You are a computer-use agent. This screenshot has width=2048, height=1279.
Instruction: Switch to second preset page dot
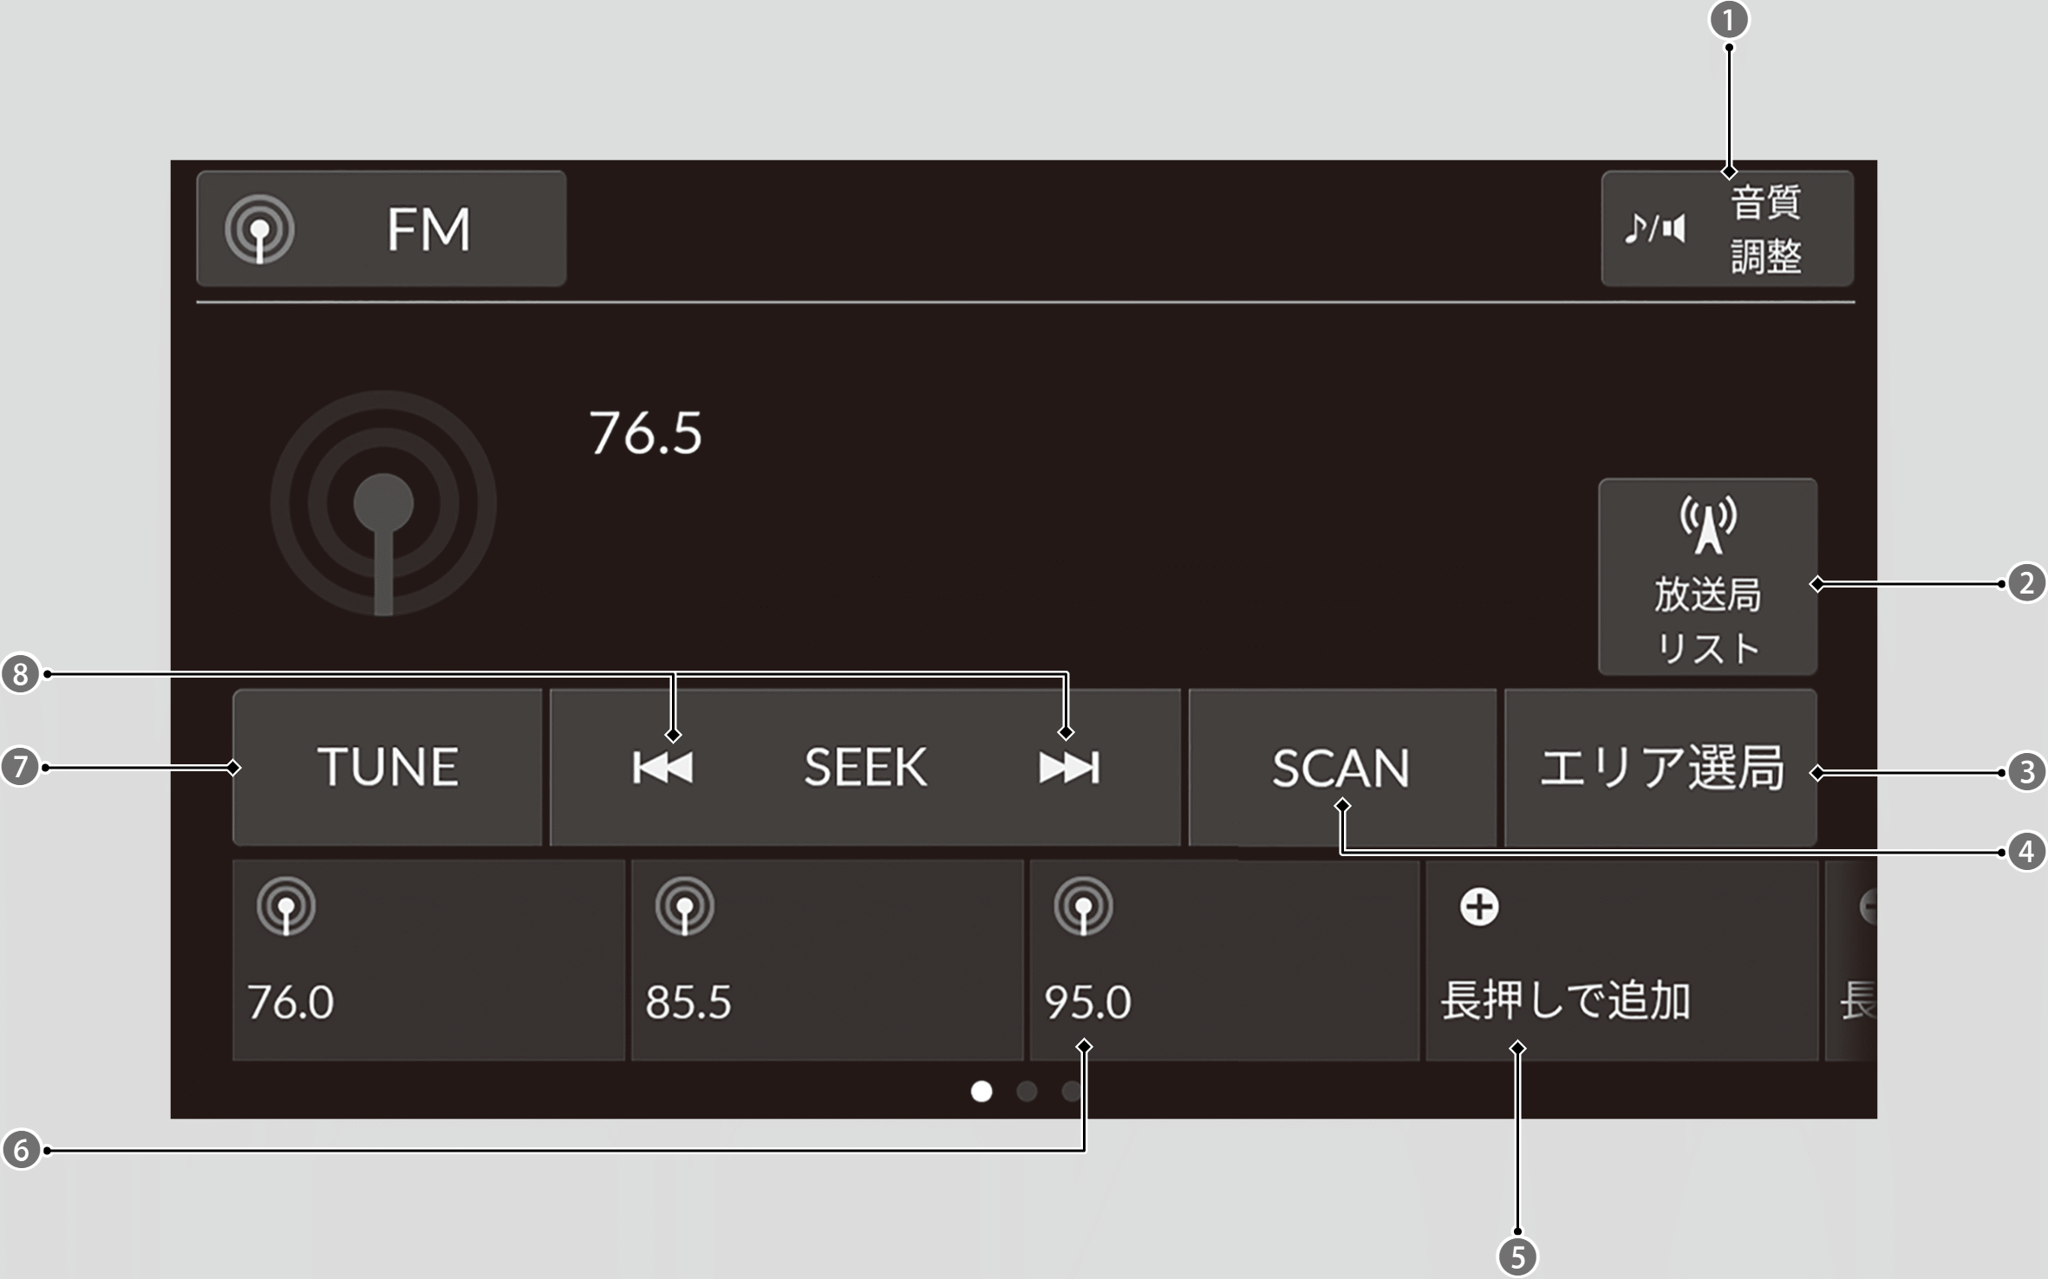[1027, 1092]
